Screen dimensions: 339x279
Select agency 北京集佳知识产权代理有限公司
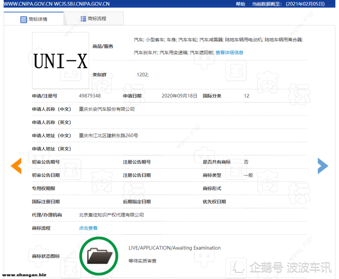pos(111,215)
